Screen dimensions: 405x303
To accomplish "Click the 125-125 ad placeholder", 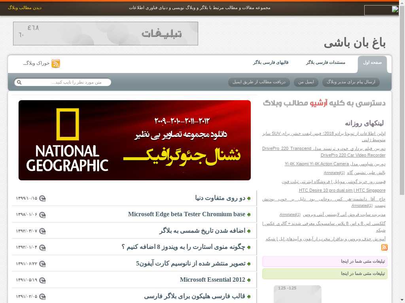I will (297, 294).
